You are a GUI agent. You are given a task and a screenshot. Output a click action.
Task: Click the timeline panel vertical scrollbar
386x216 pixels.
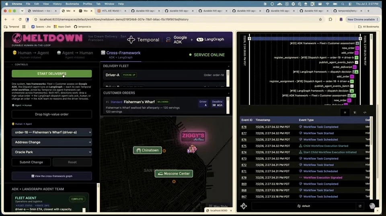(x=371, y=69)
